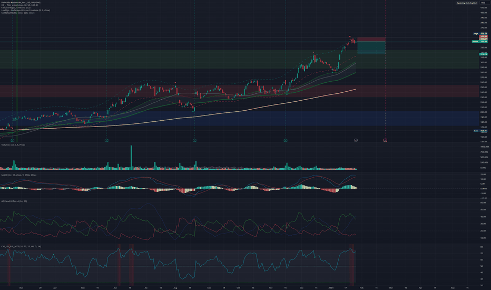Click the Low price label on the price axis

coord(480,131)
